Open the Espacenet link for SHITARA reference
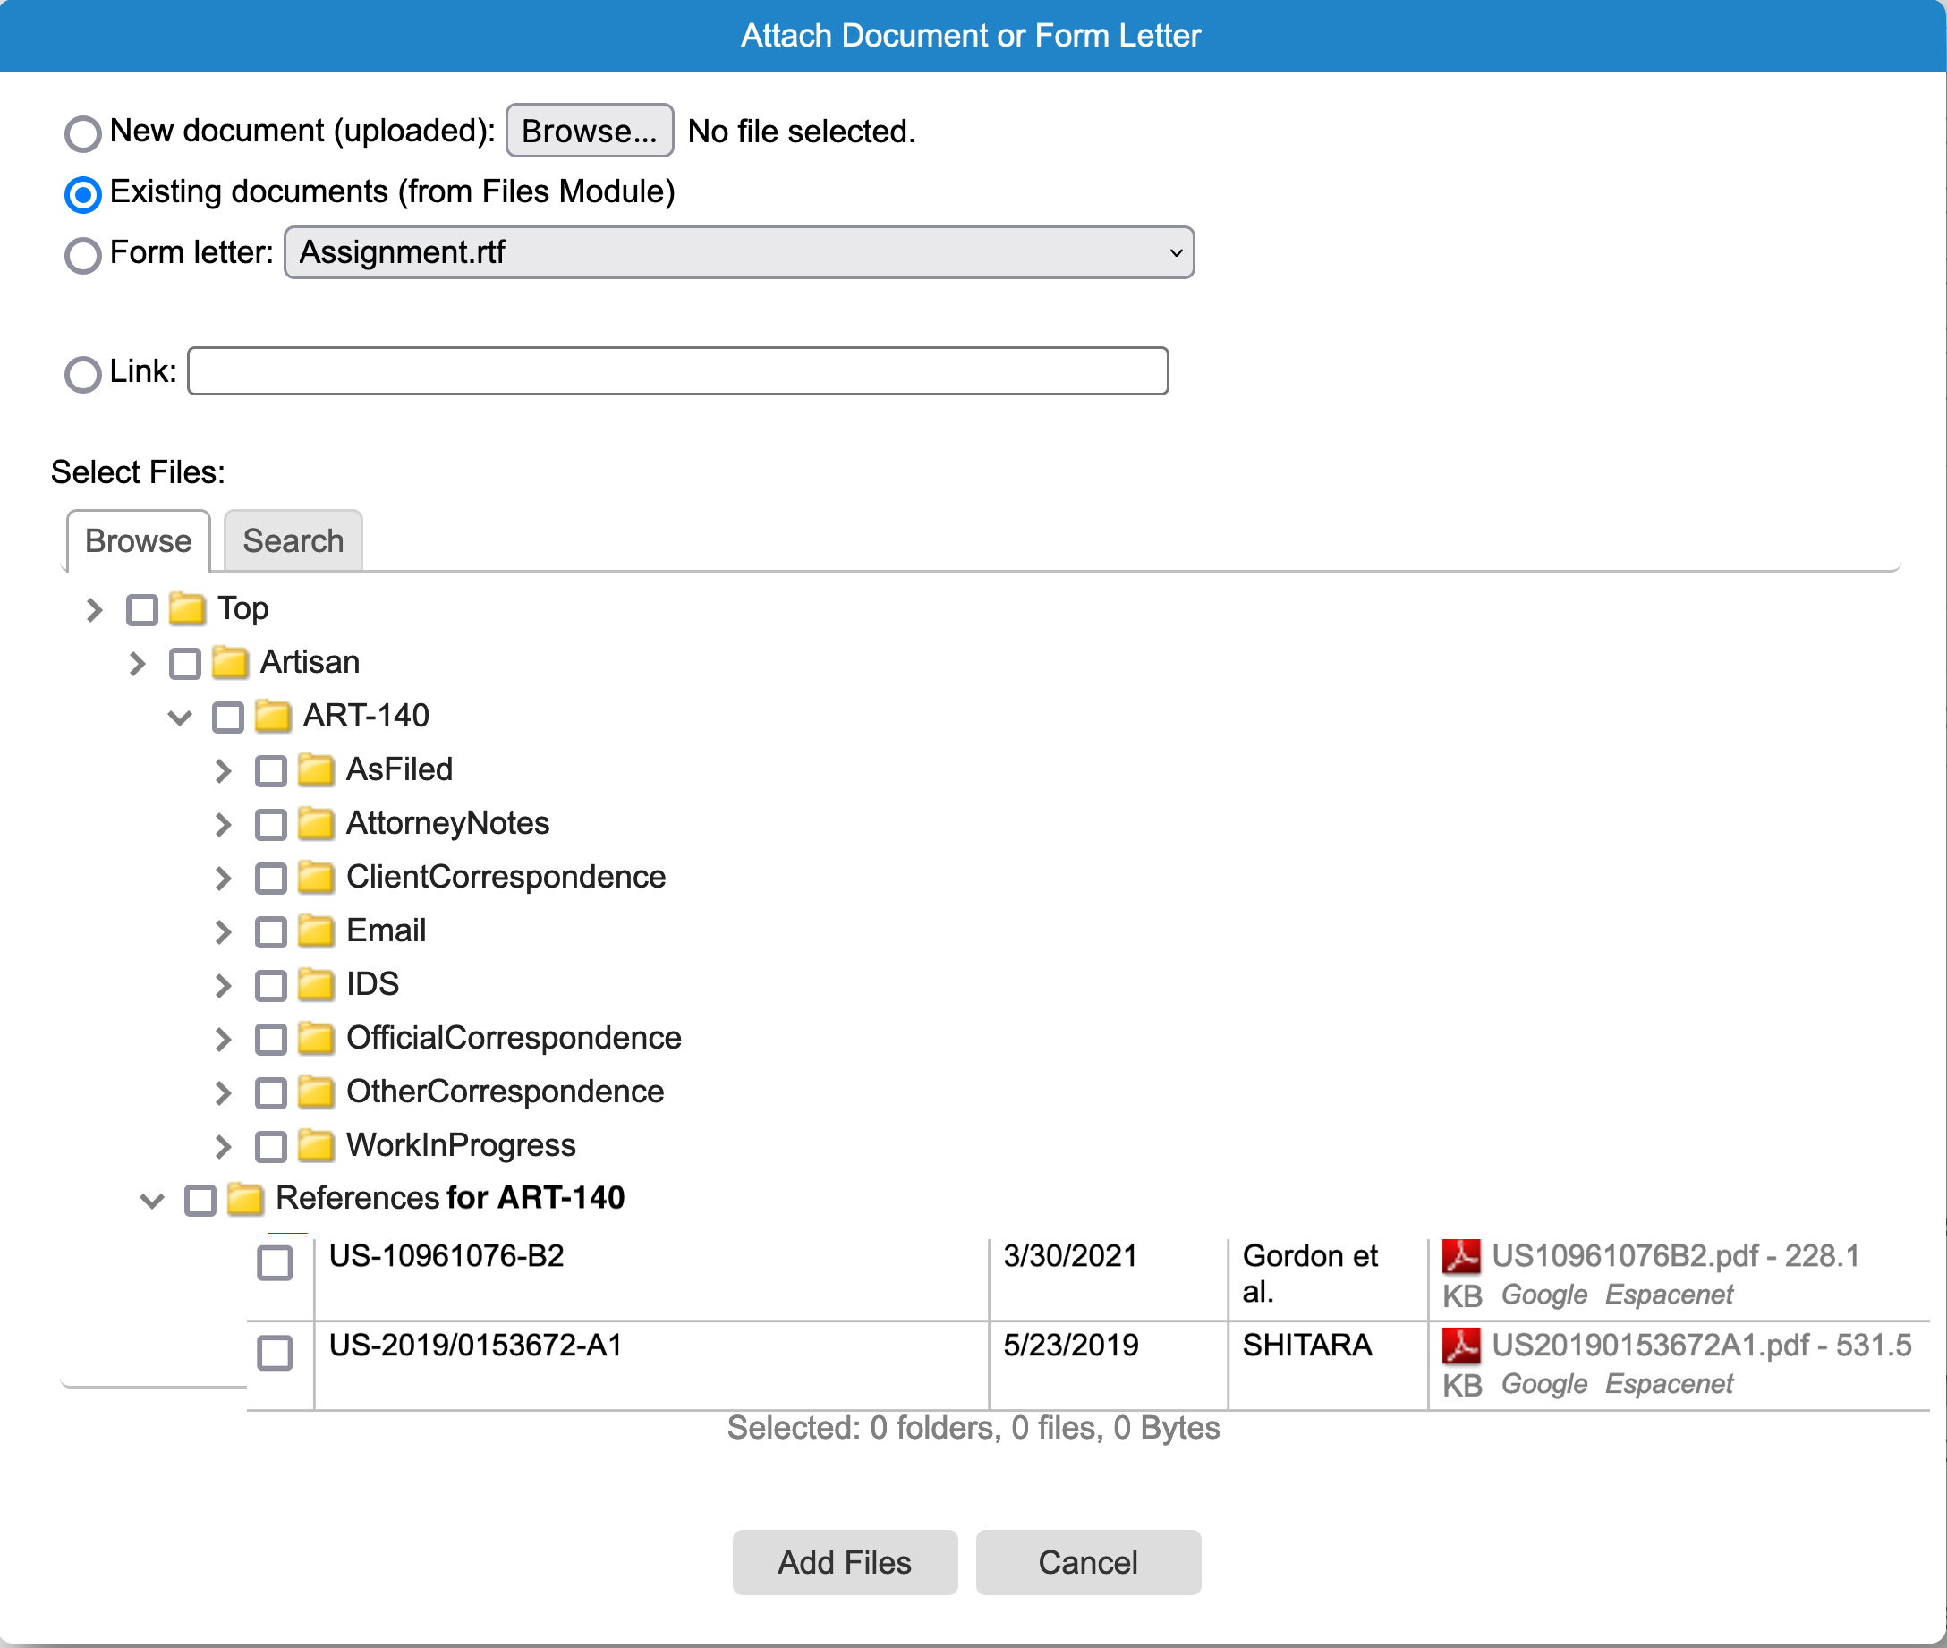The width and height of the screenshot is (1947, 1648). click(1669, 1385)
